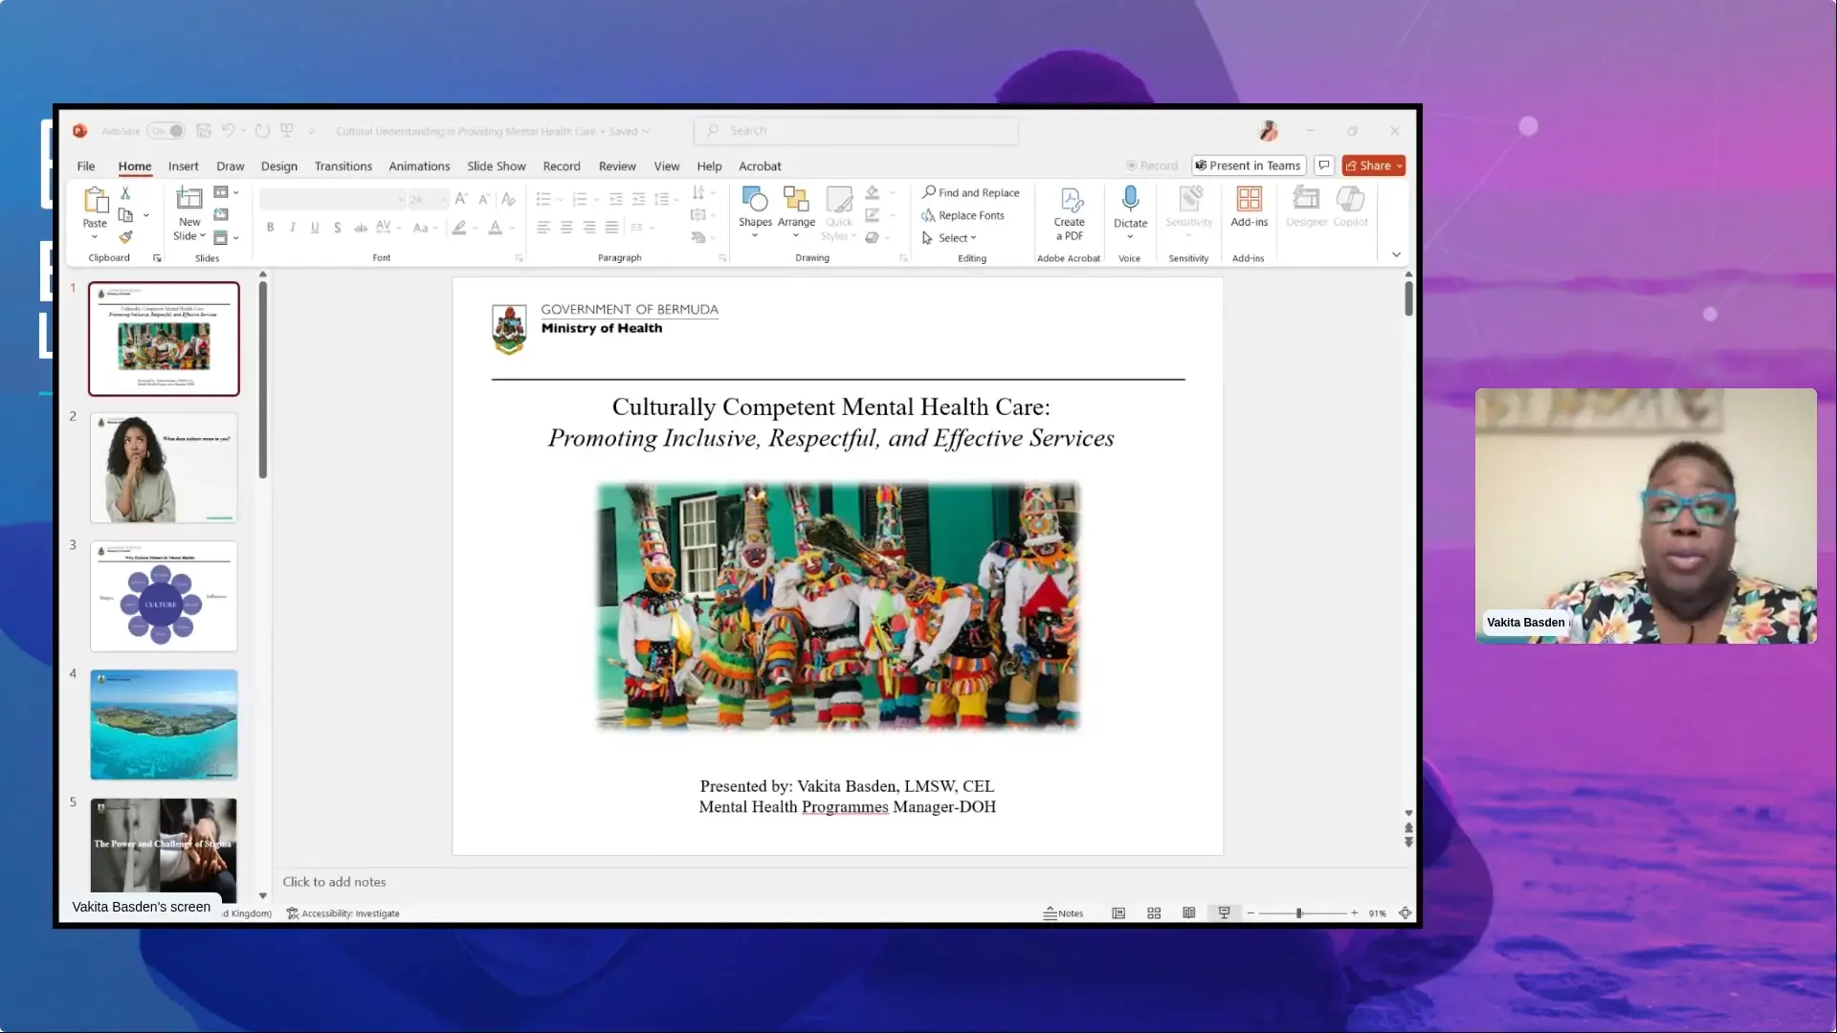
Task: Toggle the AutoSave switch
Action: [166, 131]
